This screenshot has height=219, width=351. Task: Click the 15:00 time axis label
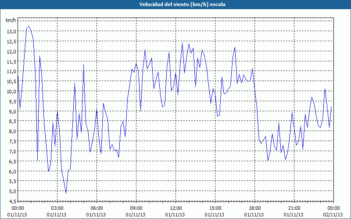pyautogui.click(x=215, y=208)
